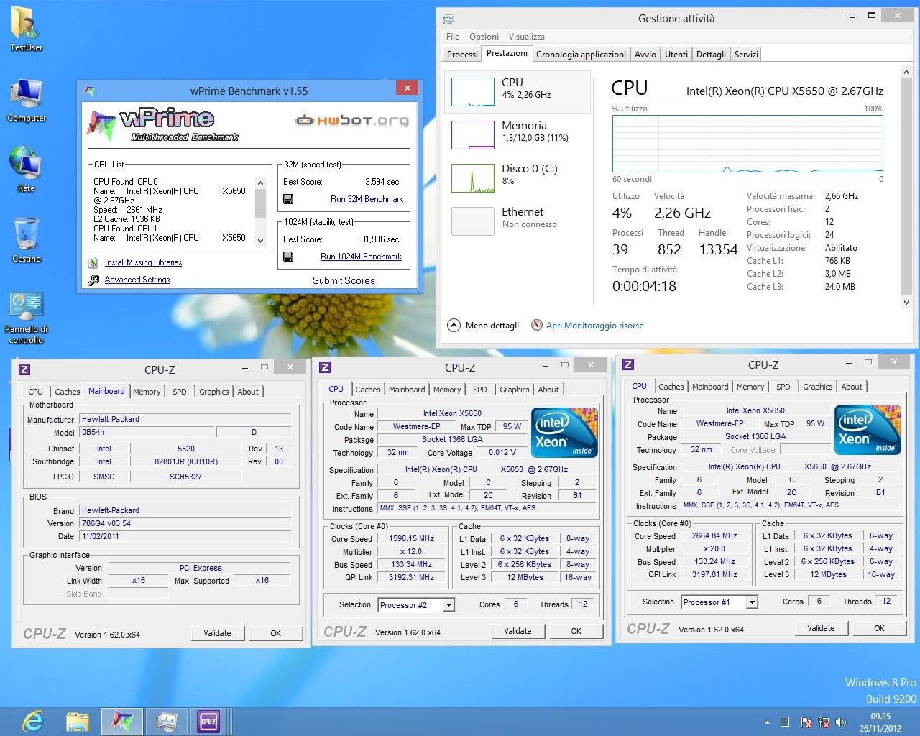Click Validate in Processor #2 CPU-Z window
The image size is (920, 736).
517,631
